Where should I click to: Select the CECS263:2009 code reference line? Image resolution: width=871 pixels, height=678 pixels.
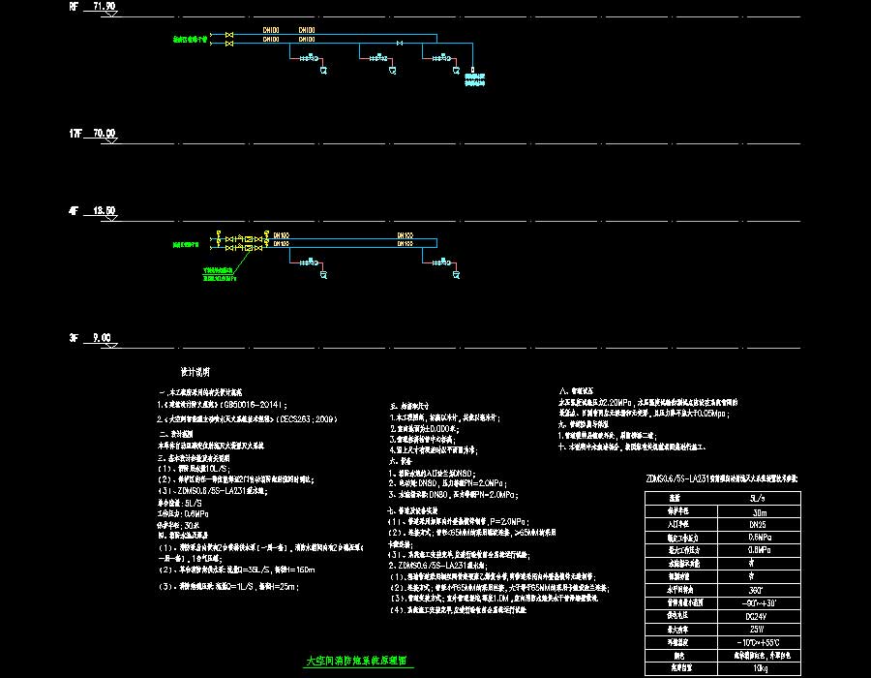(247, 419)
